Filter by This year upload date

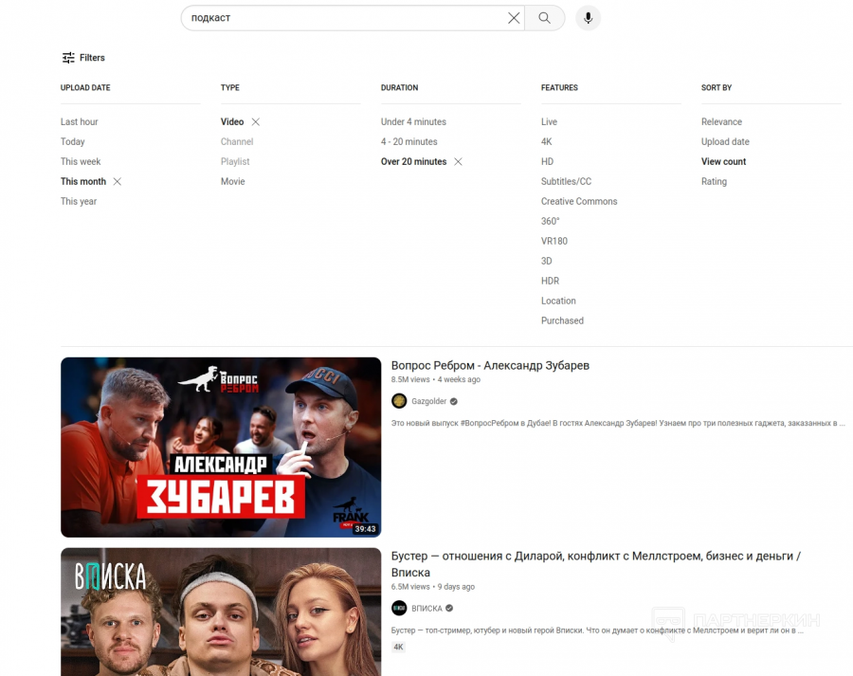(79, 201)
